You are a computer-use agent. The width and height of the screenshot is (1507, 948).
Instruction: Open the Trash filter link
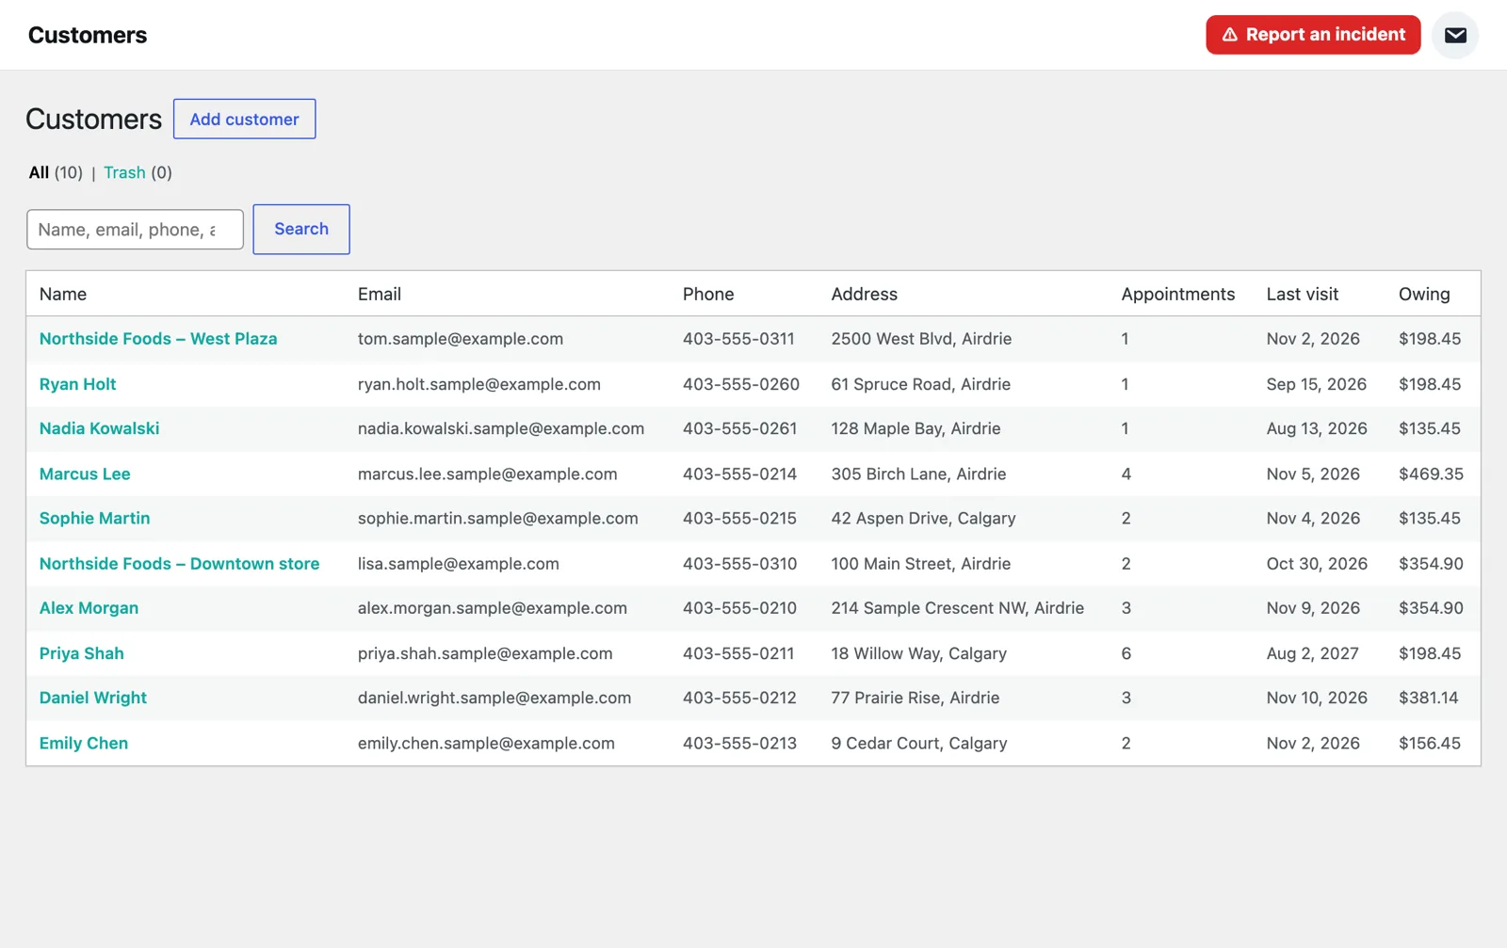(x=124, y=172)
